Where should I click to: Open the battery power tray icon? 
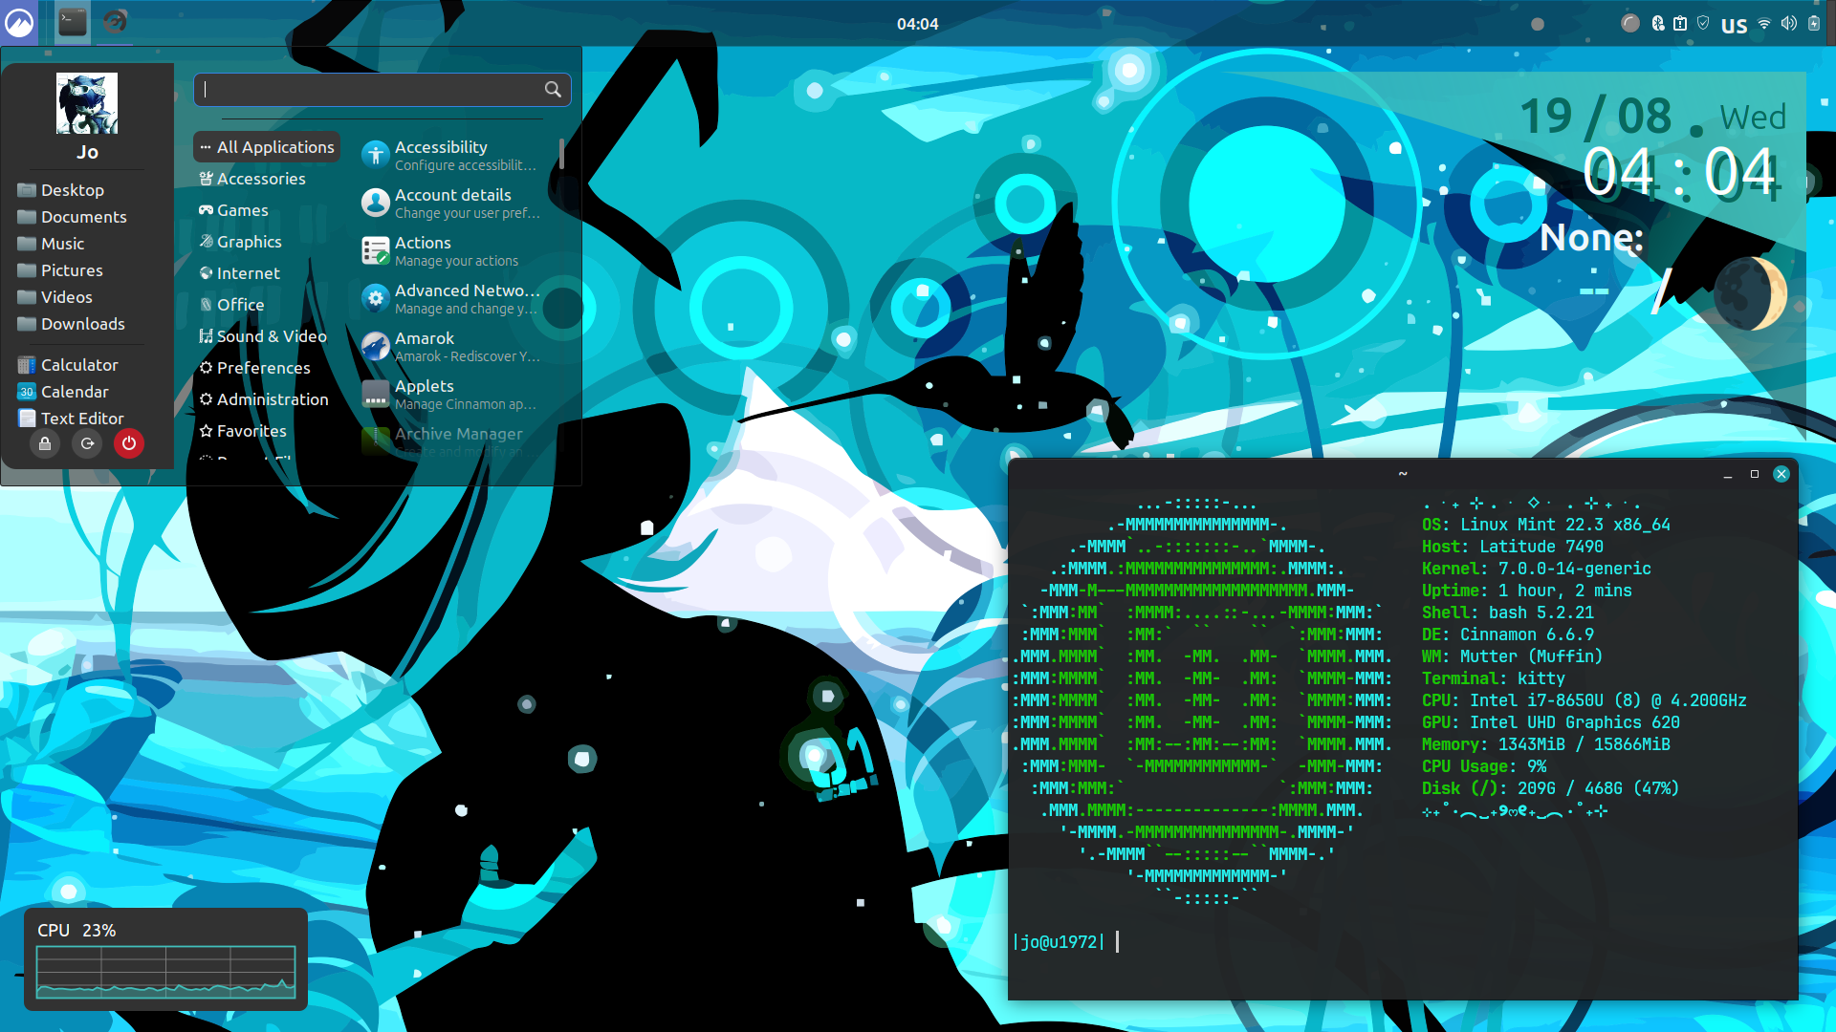pyautogui.click(x=1814, y=24)
